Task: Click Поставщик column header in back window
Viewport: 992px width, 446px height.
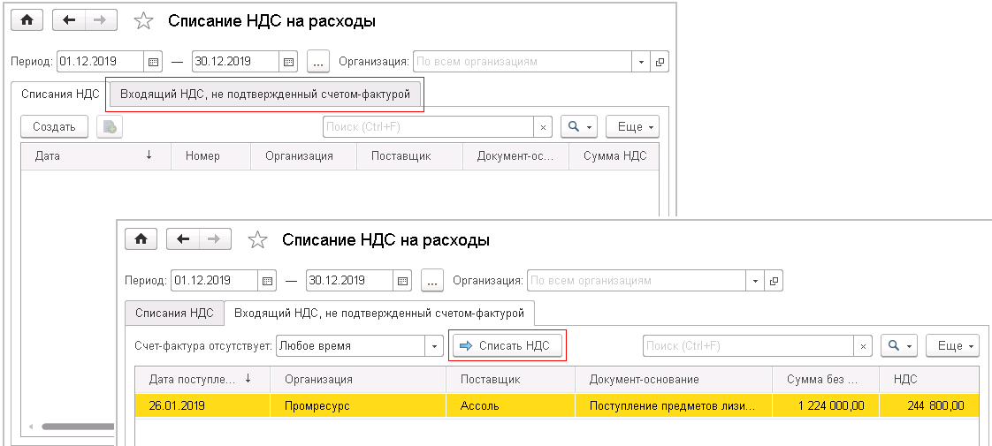Action: point(409,156)
